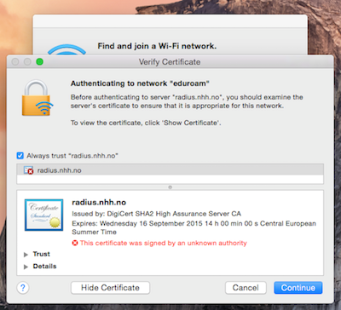Open help with question mark button

[x=23, y=288]
